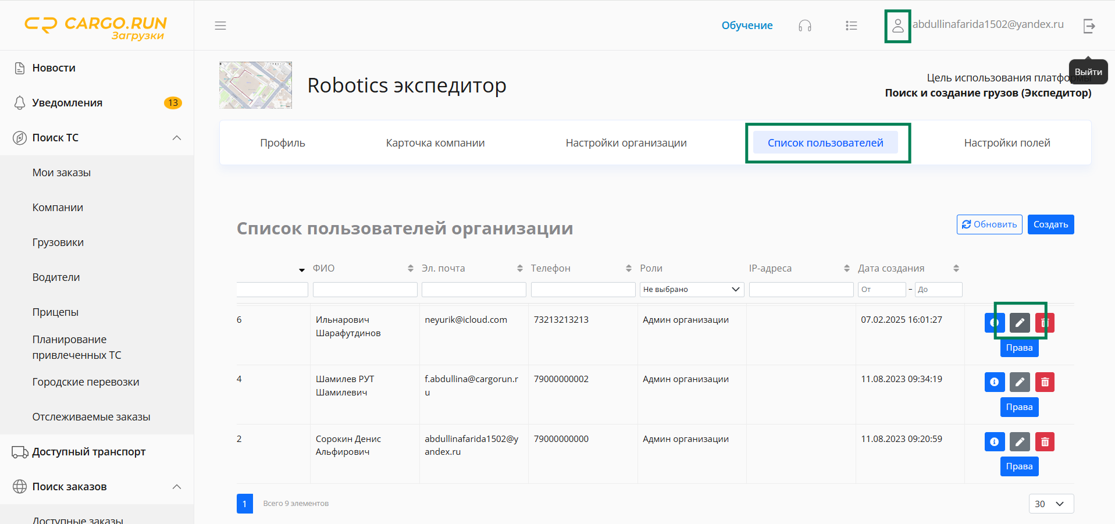Sort the table by Дата создания
The image size is (1115, 524).
(x=956, y=268)
